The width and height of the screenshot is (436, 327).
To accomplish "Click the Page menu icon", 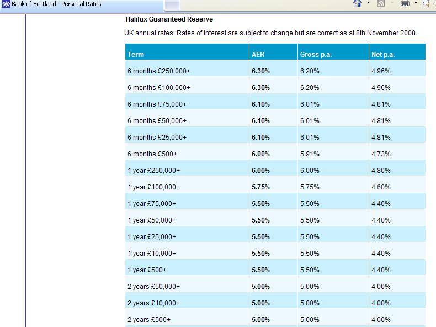I will click(426, 3).
